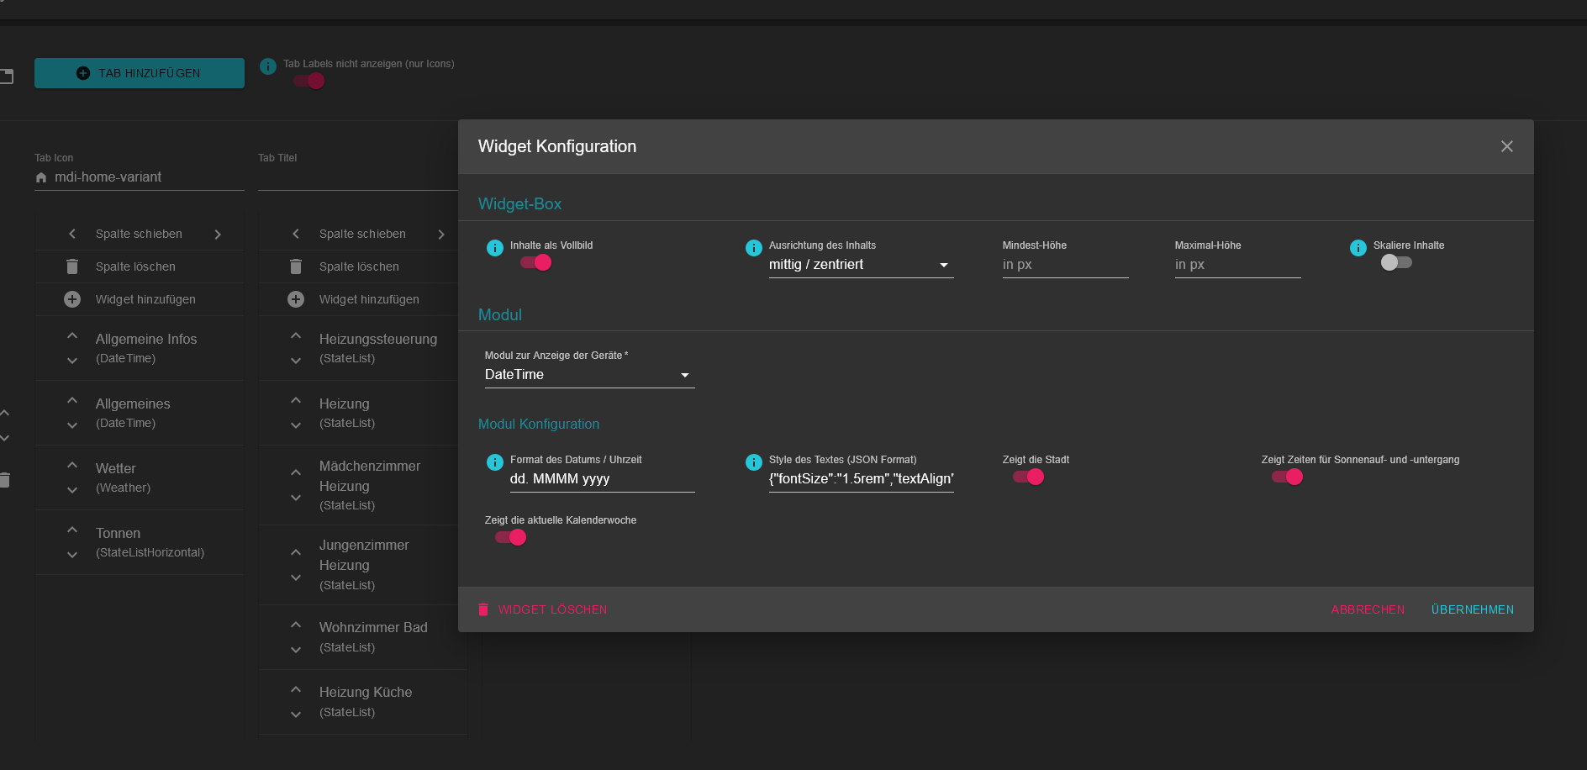This screenshot has width=1587, height=770.
Task: Toggle Zeigt die Stadt switch
Action: [x=1028, y=477]
